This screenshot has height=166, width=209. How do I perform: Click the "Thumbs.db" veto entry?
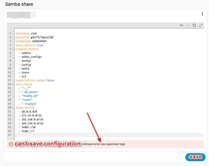pyautogui.click(x=30, y=96)
